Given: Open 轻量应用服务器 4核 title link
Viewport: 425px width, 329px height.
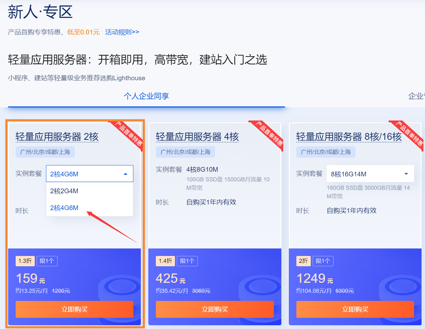Looking at the screenshot, I should 197,137.
